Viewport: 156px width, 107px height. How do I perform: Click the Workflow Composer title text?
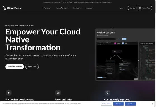[x=106, y=33]
